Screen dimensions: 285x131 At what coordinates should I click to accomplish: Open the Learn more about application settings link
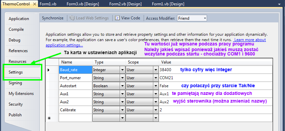[156, 42]
